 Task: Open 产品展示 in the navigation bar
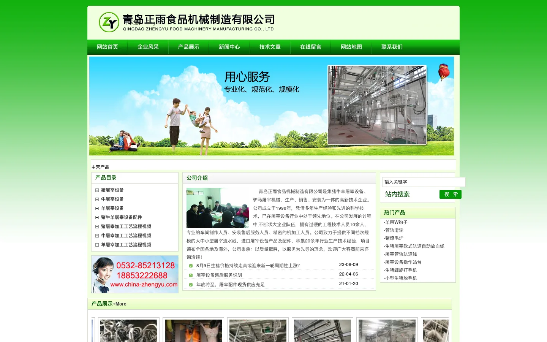[x=189, y=47]
